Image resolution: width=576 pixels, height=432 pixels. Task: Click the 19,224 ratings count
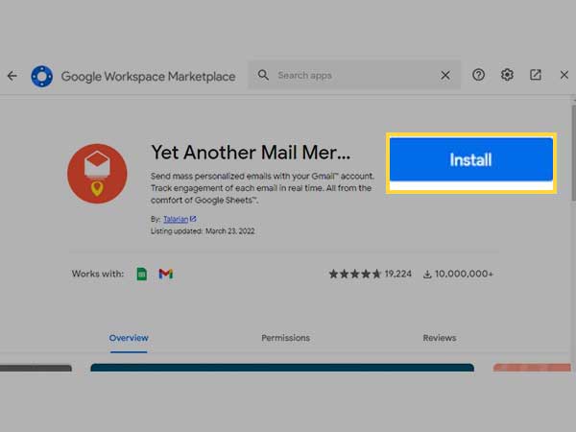397,274
